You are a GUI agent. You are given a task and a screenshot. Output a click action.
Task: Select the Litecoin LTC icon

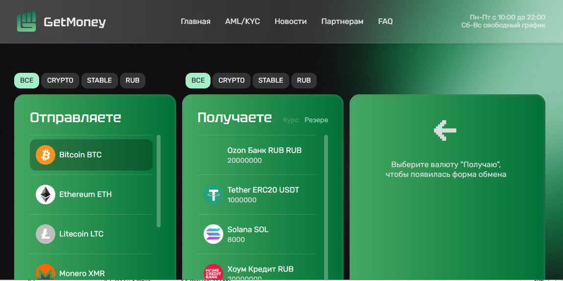(46, 234)
